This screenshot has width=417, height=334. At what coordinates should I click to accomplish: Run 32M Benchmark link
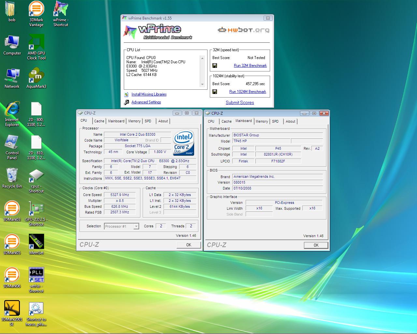click(250, 66)
